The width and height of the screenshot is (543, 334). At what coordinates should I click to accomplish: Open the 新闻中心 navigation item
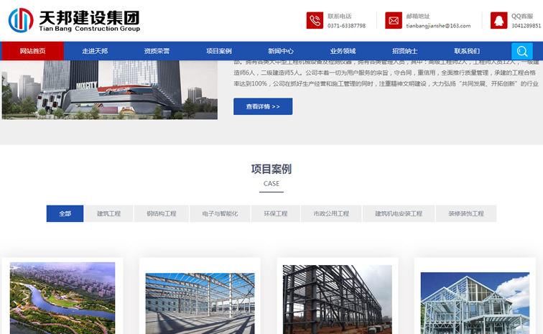(x=281, y=51)
